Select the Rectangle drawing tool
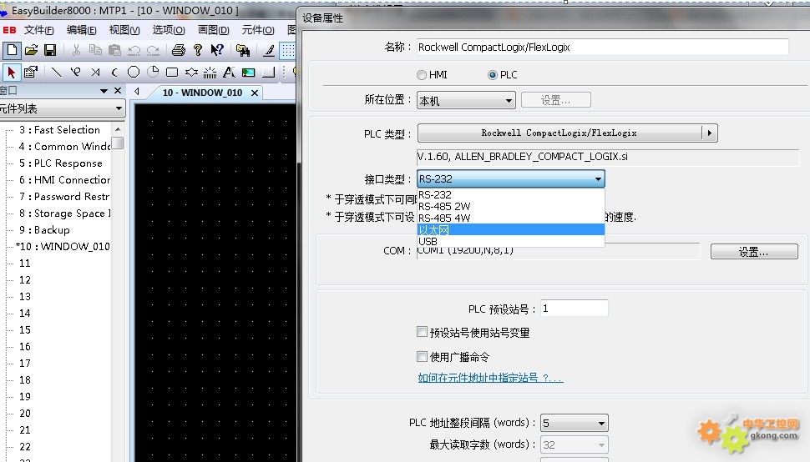 click(x=172, y=73)
